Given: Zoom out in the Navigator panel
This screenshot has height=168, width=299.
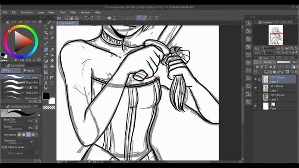Looking at the screenshot, I should point(278,49).
